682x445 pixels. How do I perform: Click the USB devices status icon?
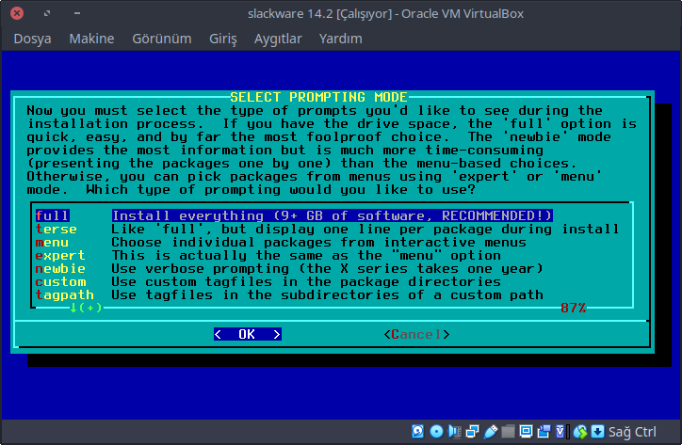490,432
